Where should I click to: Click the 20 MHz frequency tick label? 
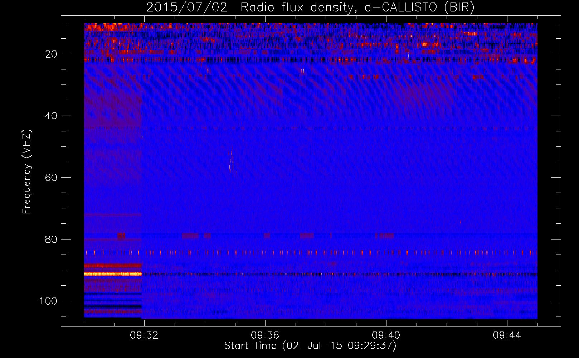[51, 54]
